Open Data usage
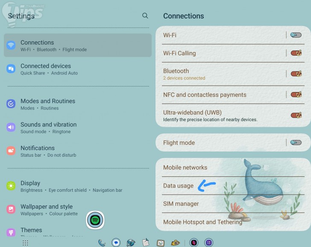This screenshot has height=247, width=311. [233, 186]
